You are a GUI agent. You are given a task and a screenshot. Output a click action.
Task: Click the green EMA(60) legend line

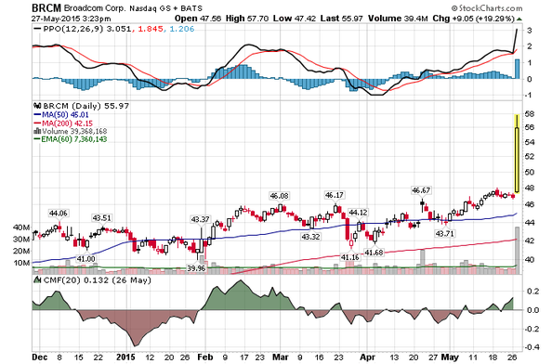[37, 139]
